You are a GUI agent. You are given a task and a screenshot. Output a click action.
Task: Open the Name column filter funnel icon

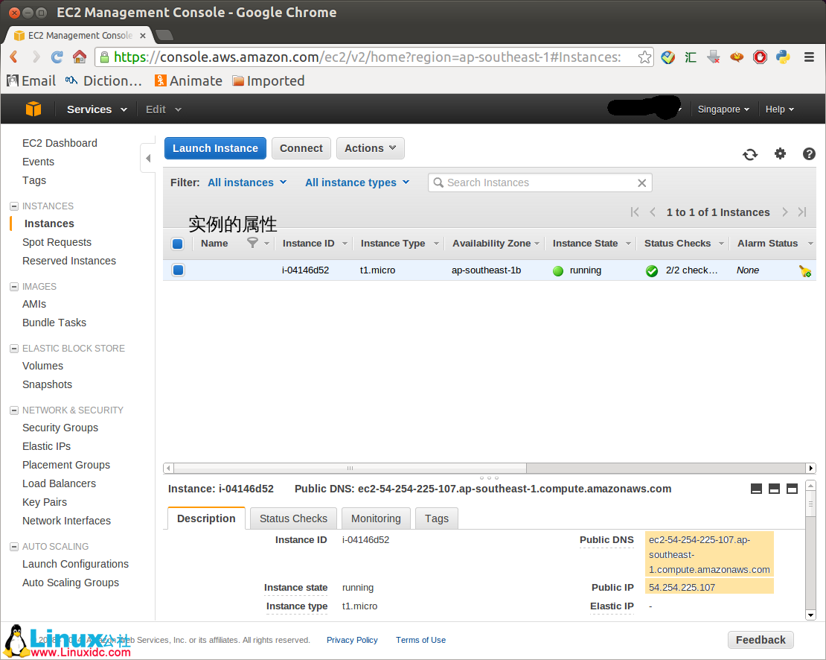tap(252, 243)
